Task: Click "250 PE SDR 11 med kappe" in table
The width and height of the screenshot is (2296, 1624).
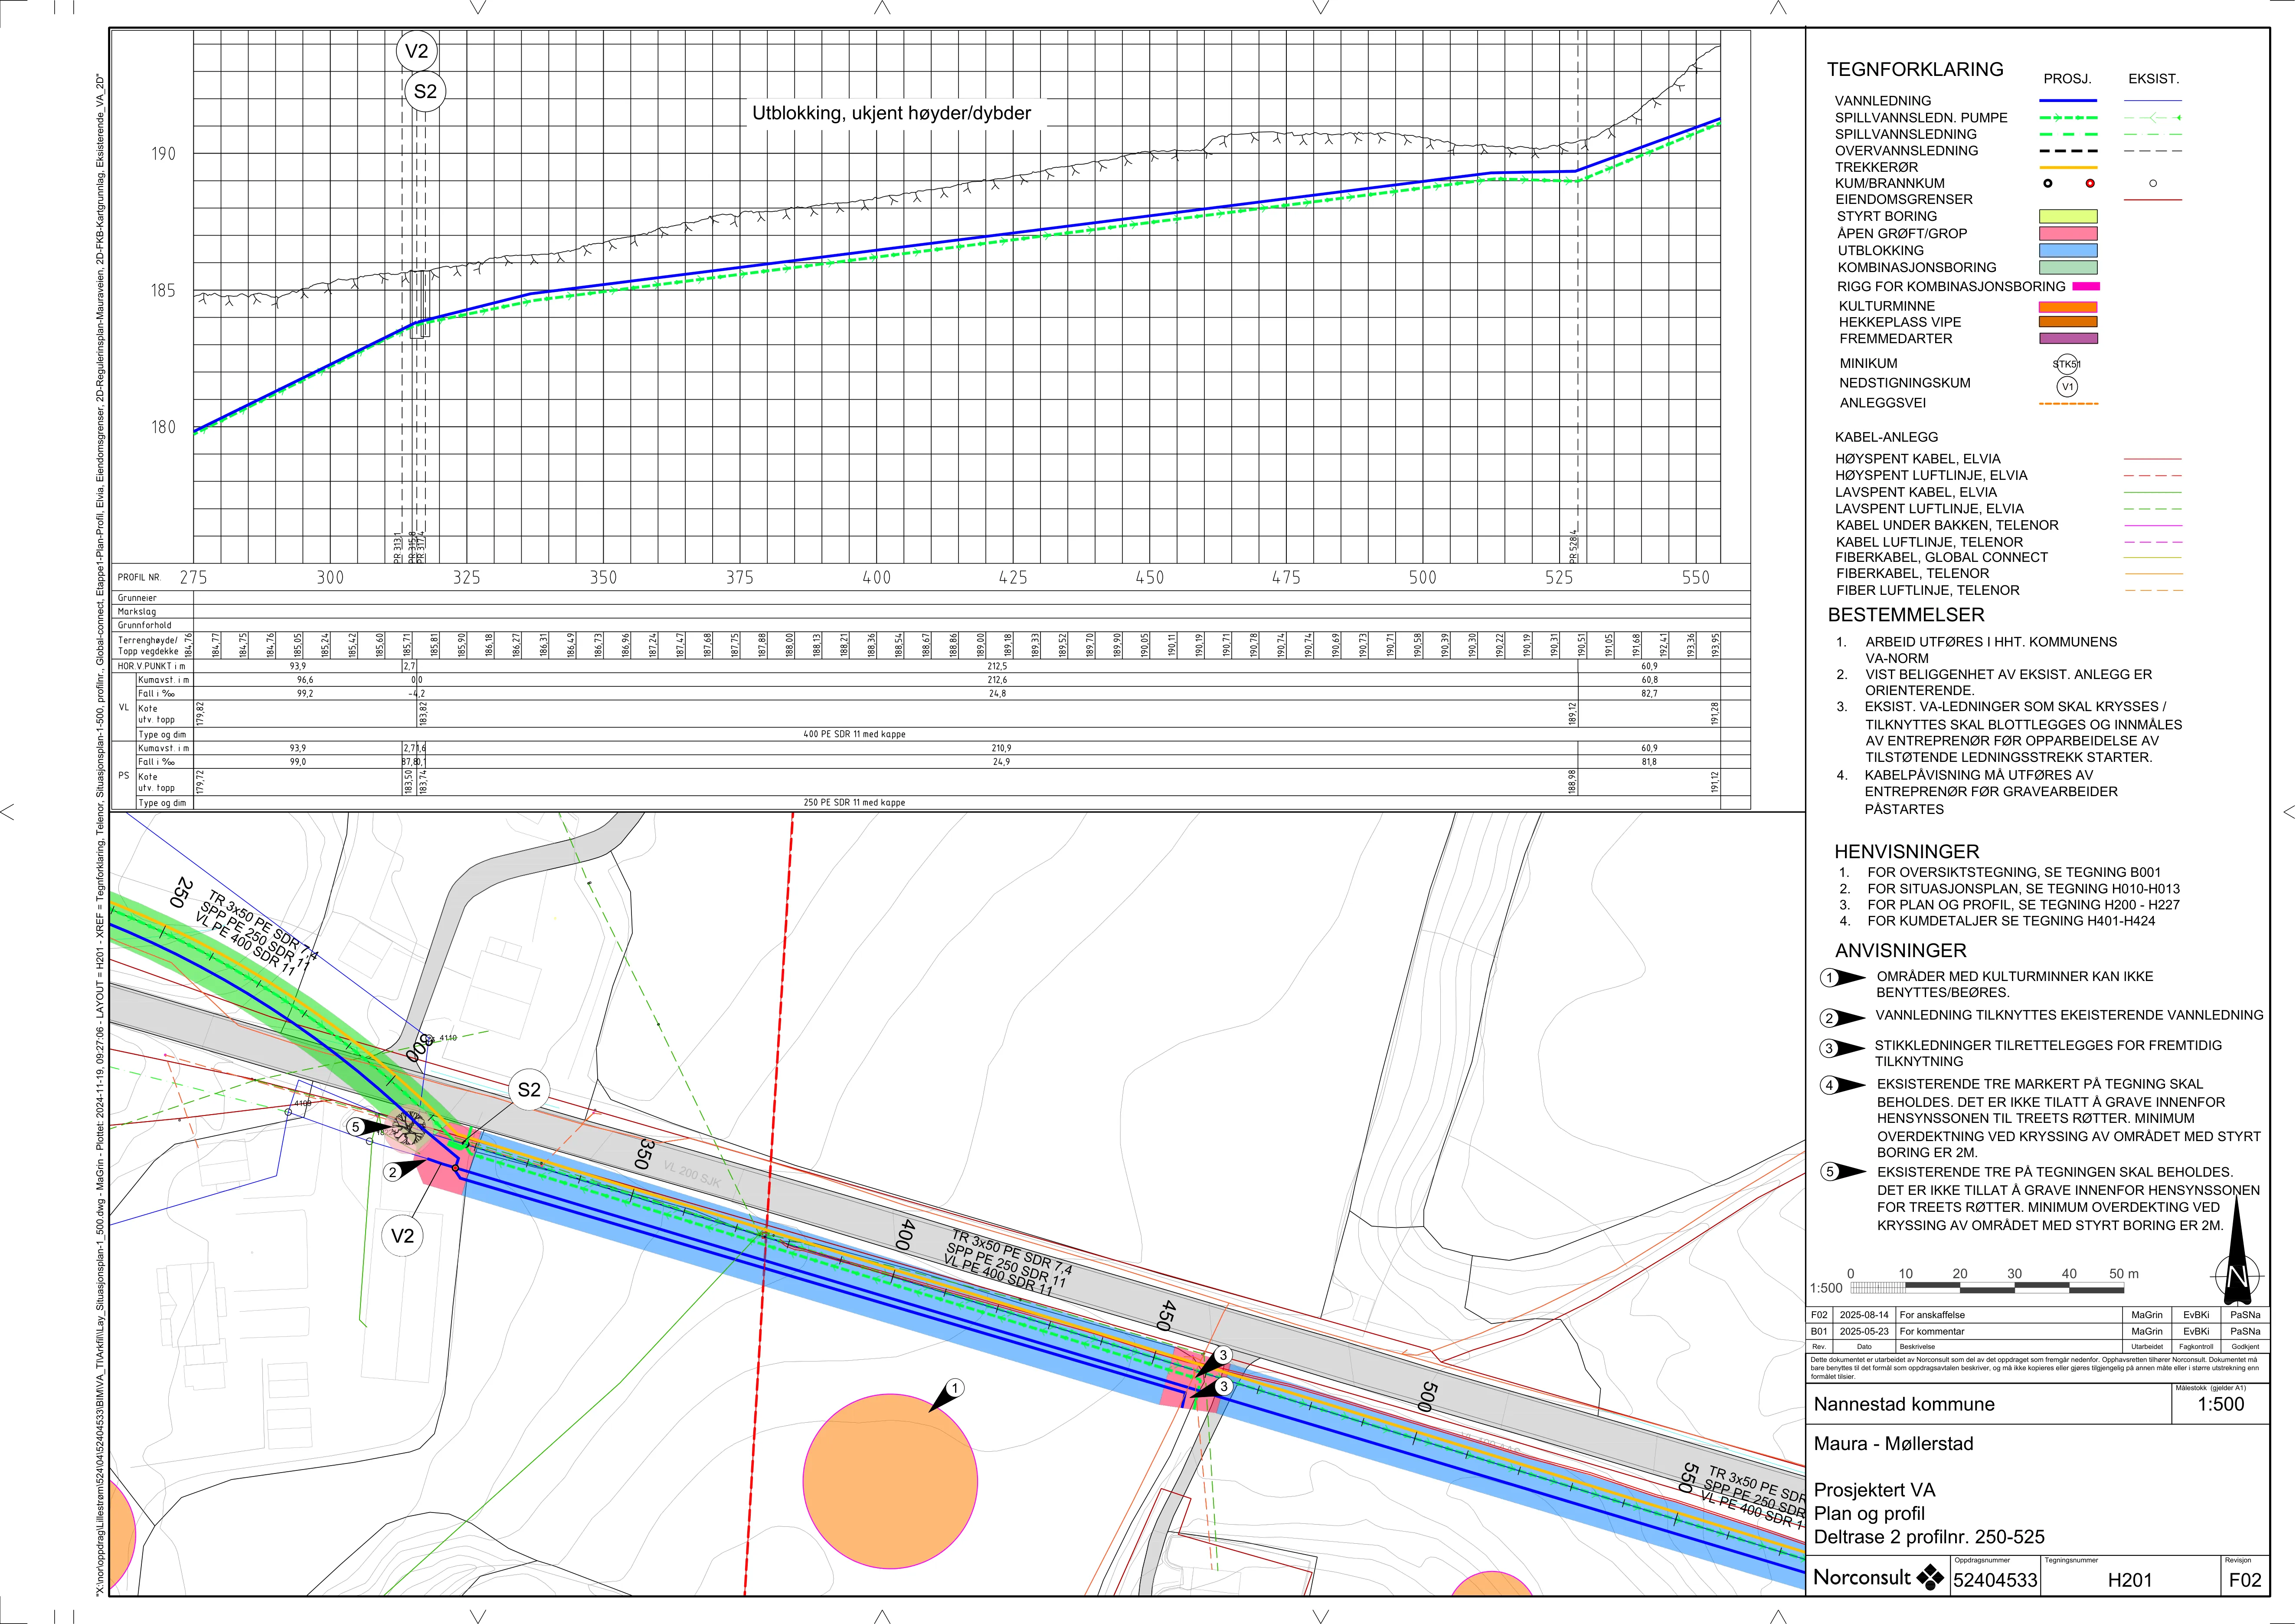Action: click(x=854, y=803)
